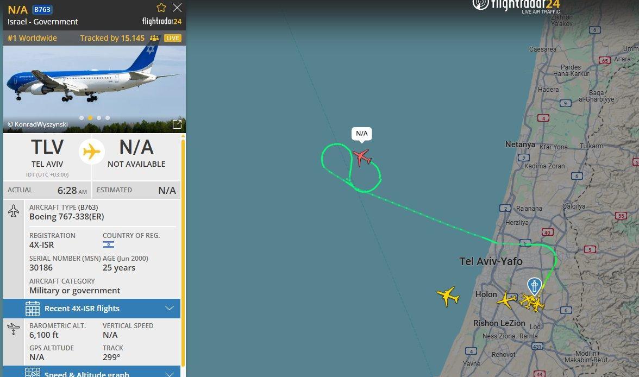
Task: Select the fourth photo carousel dot
Action: pyautogui.click(x=108, y=118)
